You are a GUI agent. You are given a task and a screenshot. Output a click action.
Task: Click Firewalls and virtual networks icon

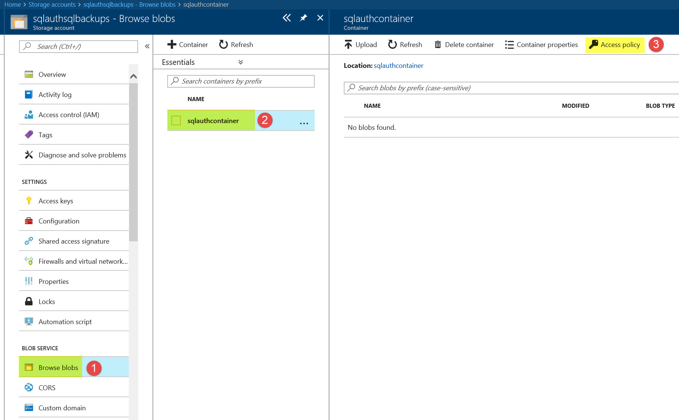click(x=29, y=261)
